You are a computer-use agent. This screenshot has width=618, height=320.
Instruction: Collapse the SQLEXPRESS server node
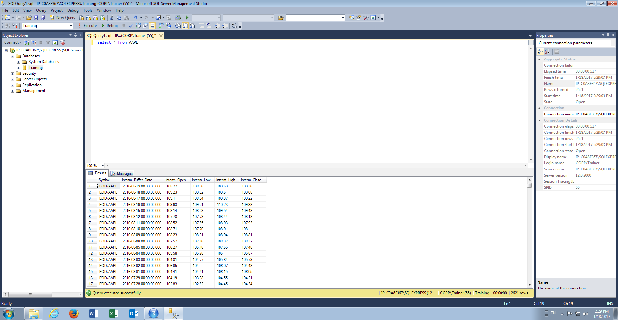point(6,50)
